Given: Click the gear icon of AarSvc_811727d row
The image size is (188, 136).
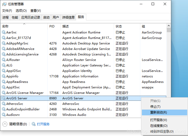Looking at the screenshot, I should [4, 38].
